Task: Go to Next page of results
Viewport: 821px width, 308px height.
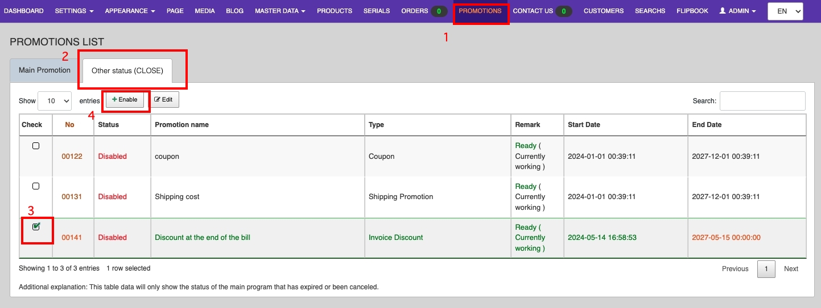Action: pos(791,269)
